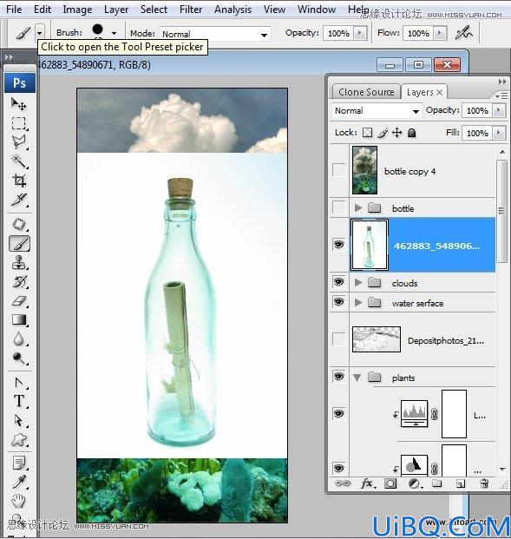Select the Clone Stamp tool

click(x=19, y=263)
